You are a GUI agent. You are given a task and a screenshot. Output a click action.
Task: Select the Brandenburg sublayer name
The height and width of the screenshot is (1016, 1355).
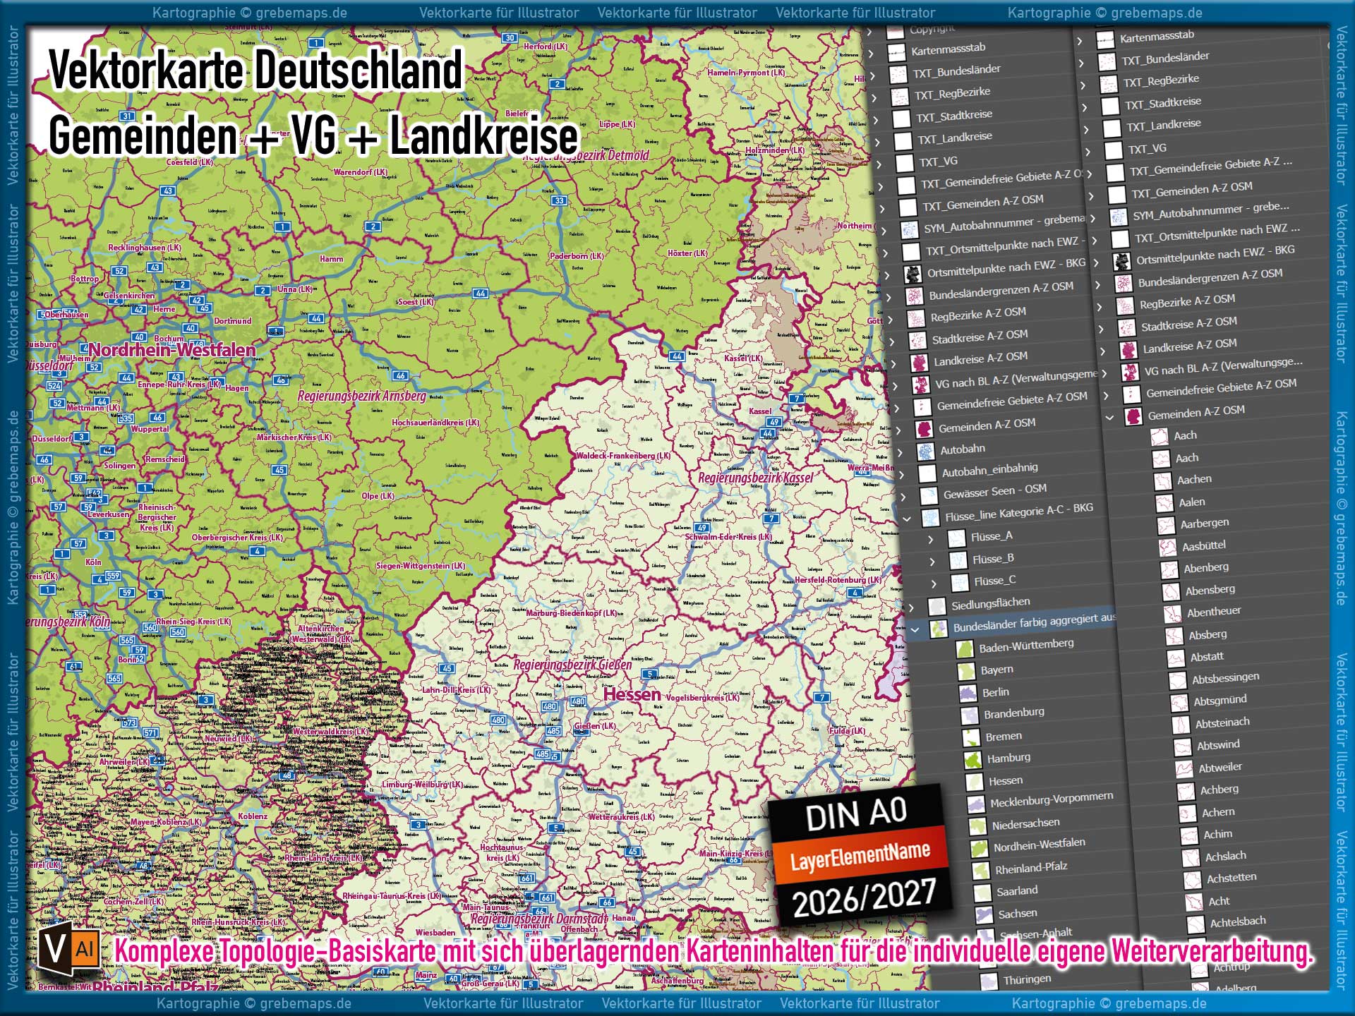tap(1014, 713)
